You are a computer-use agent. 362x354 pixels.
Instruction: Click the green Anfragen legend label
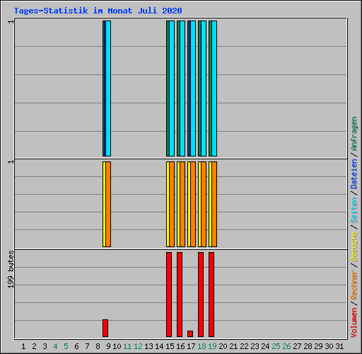[354, 134]
